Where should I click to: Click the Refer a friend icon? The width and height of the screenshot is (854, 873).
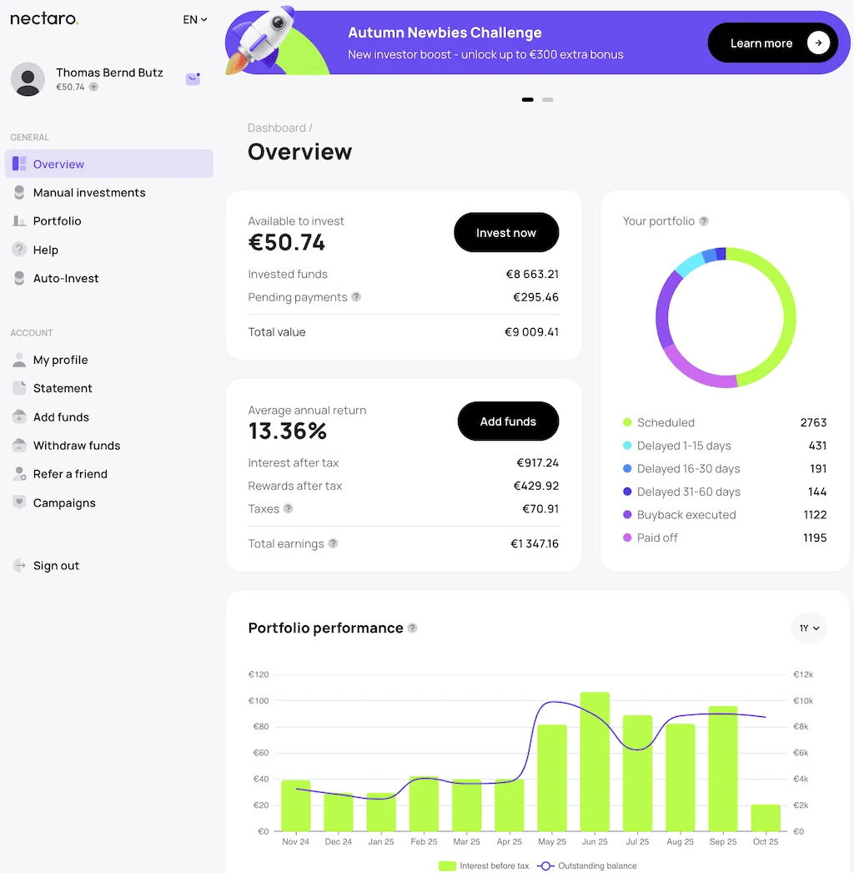(x=18, y=473)
